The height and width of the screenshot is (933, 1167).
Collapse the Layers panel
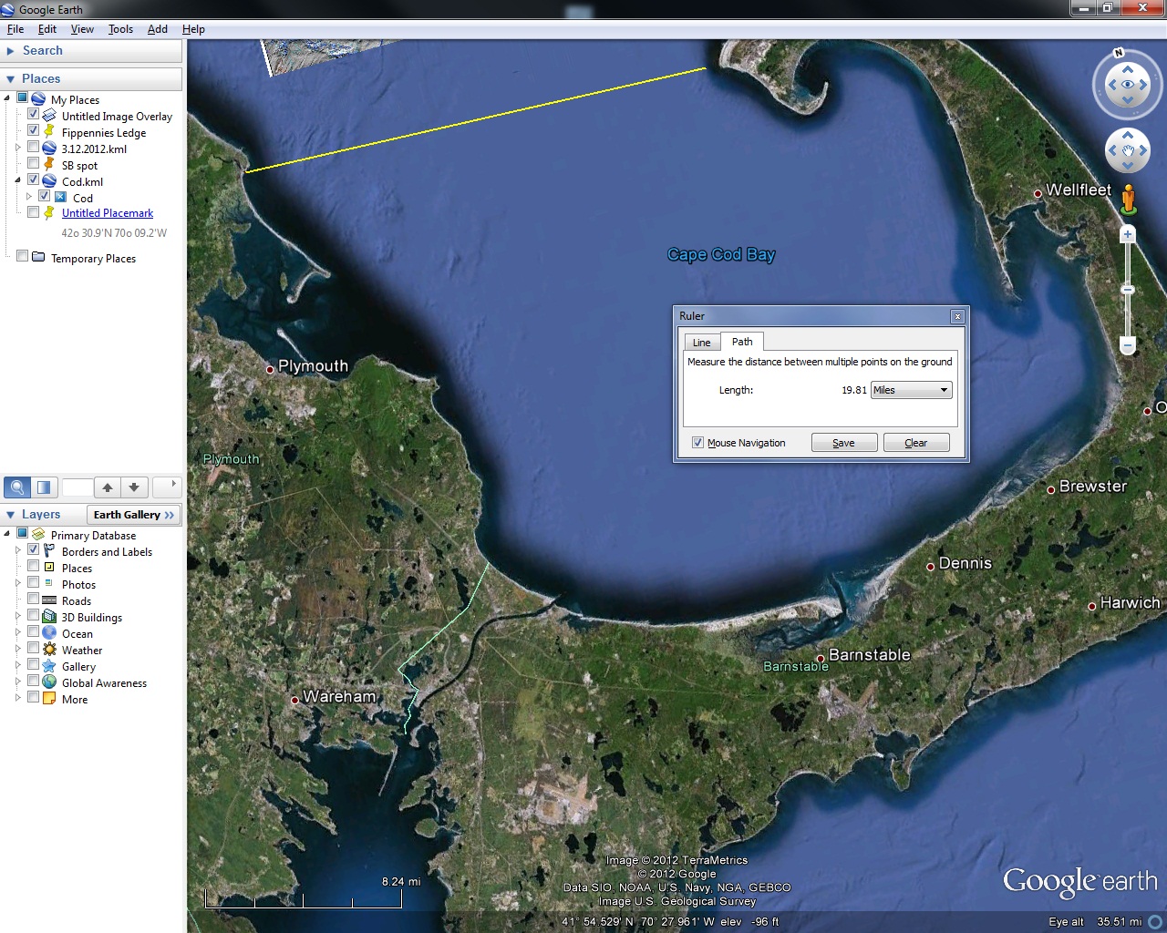coord(9,514)
